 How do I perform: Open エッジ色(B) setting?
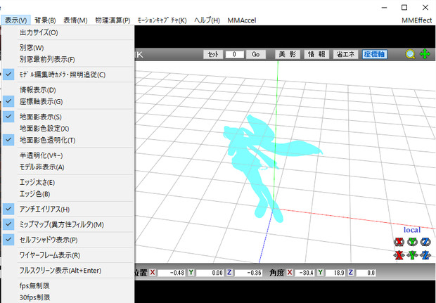click(x=68, y=194)
